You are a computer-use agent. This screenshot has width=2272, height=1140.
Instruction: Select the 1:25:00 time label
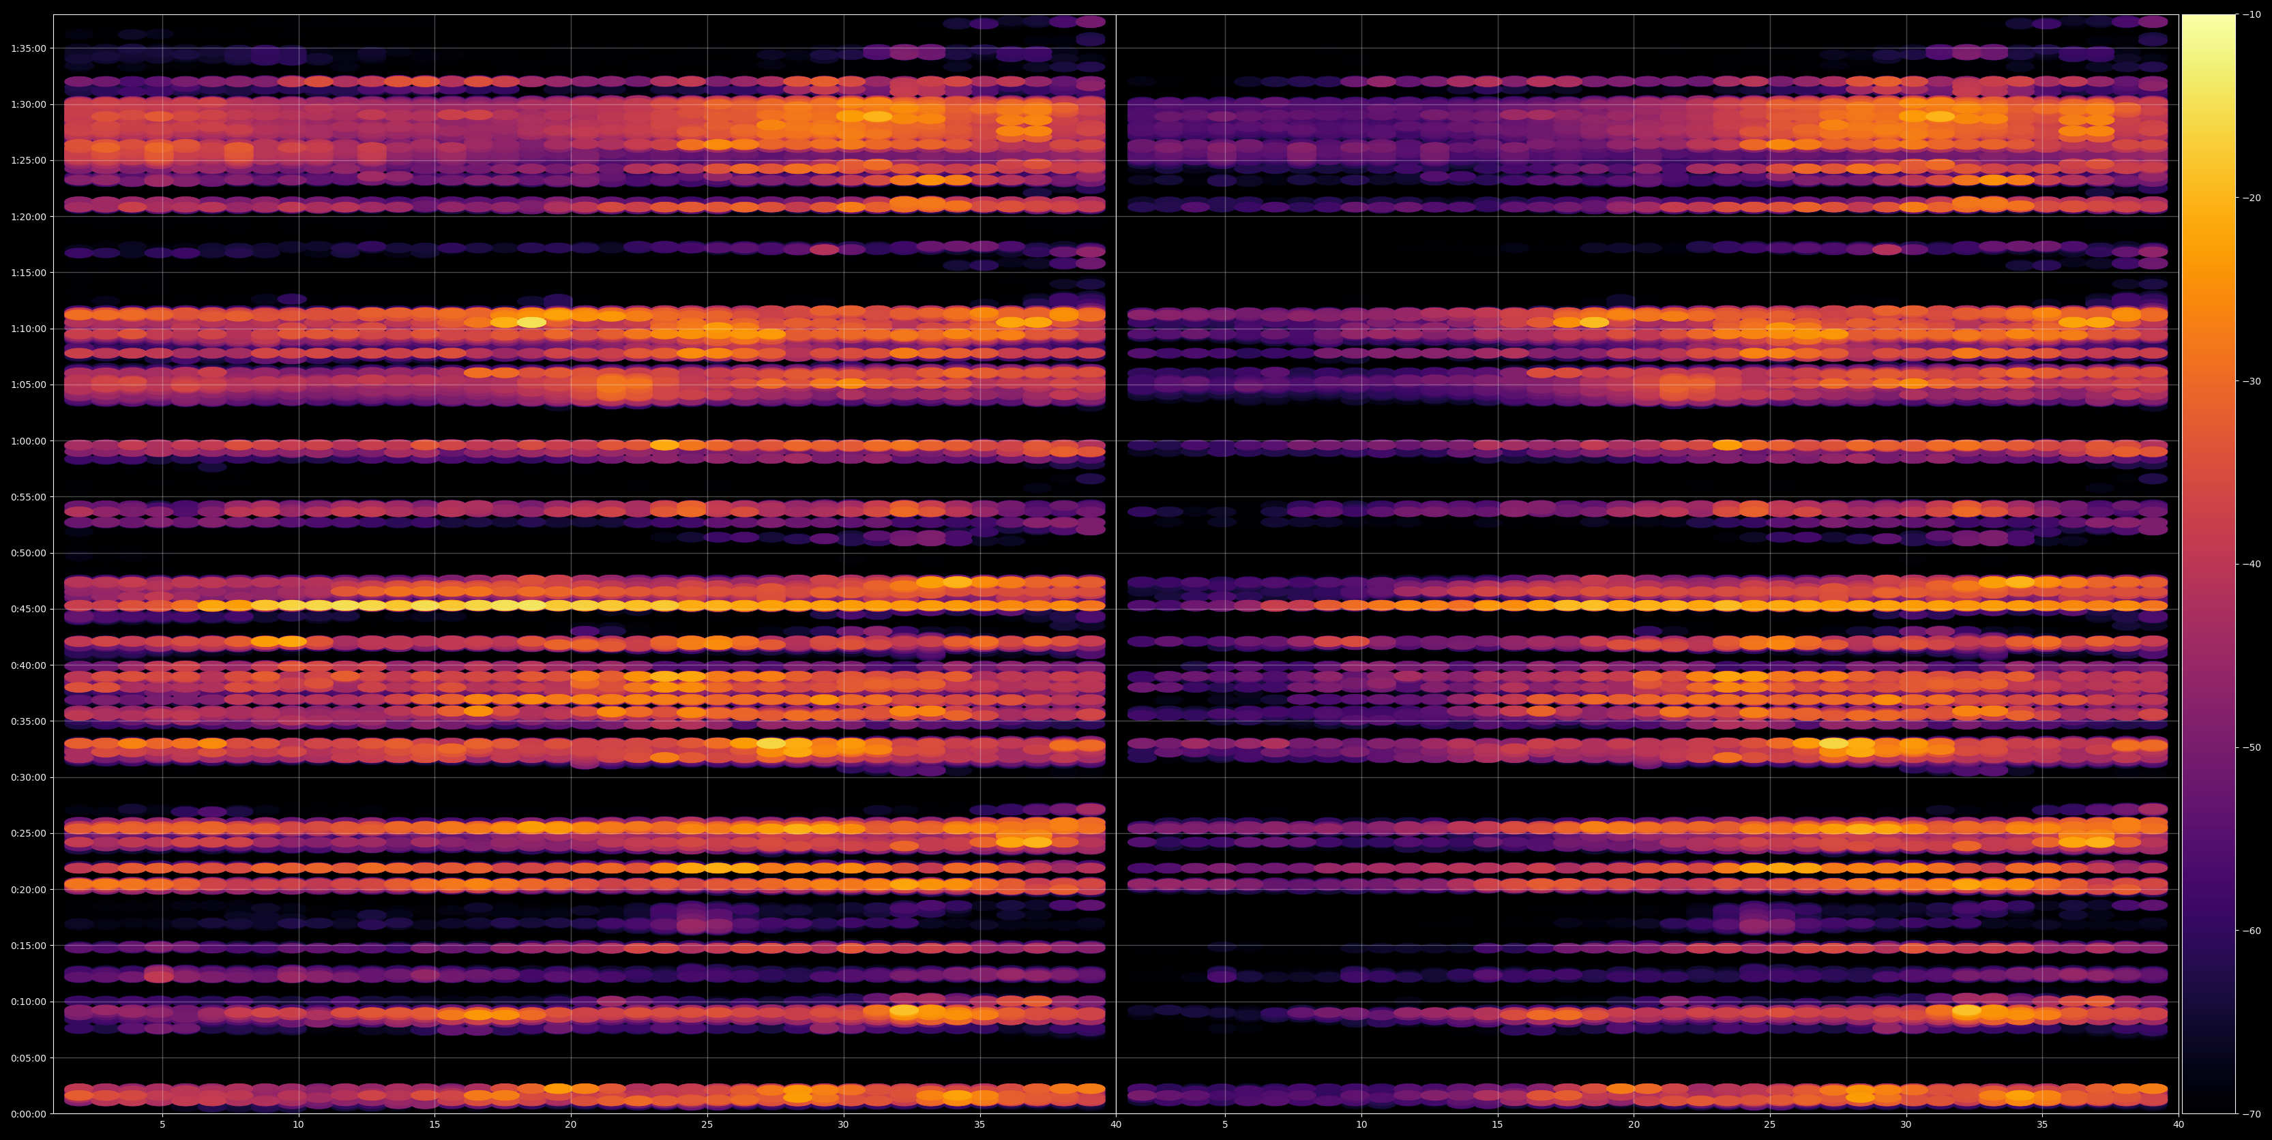[28, 160]
